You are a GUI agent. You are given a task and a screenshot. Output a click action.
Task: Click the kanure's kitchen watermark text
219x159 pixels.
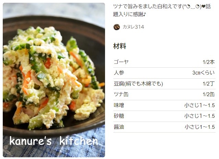point(54,141)
